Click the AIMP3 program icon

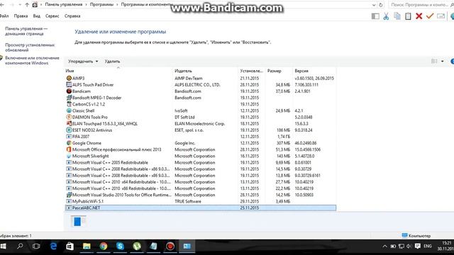pyautogui.click(x=69, y=78)
